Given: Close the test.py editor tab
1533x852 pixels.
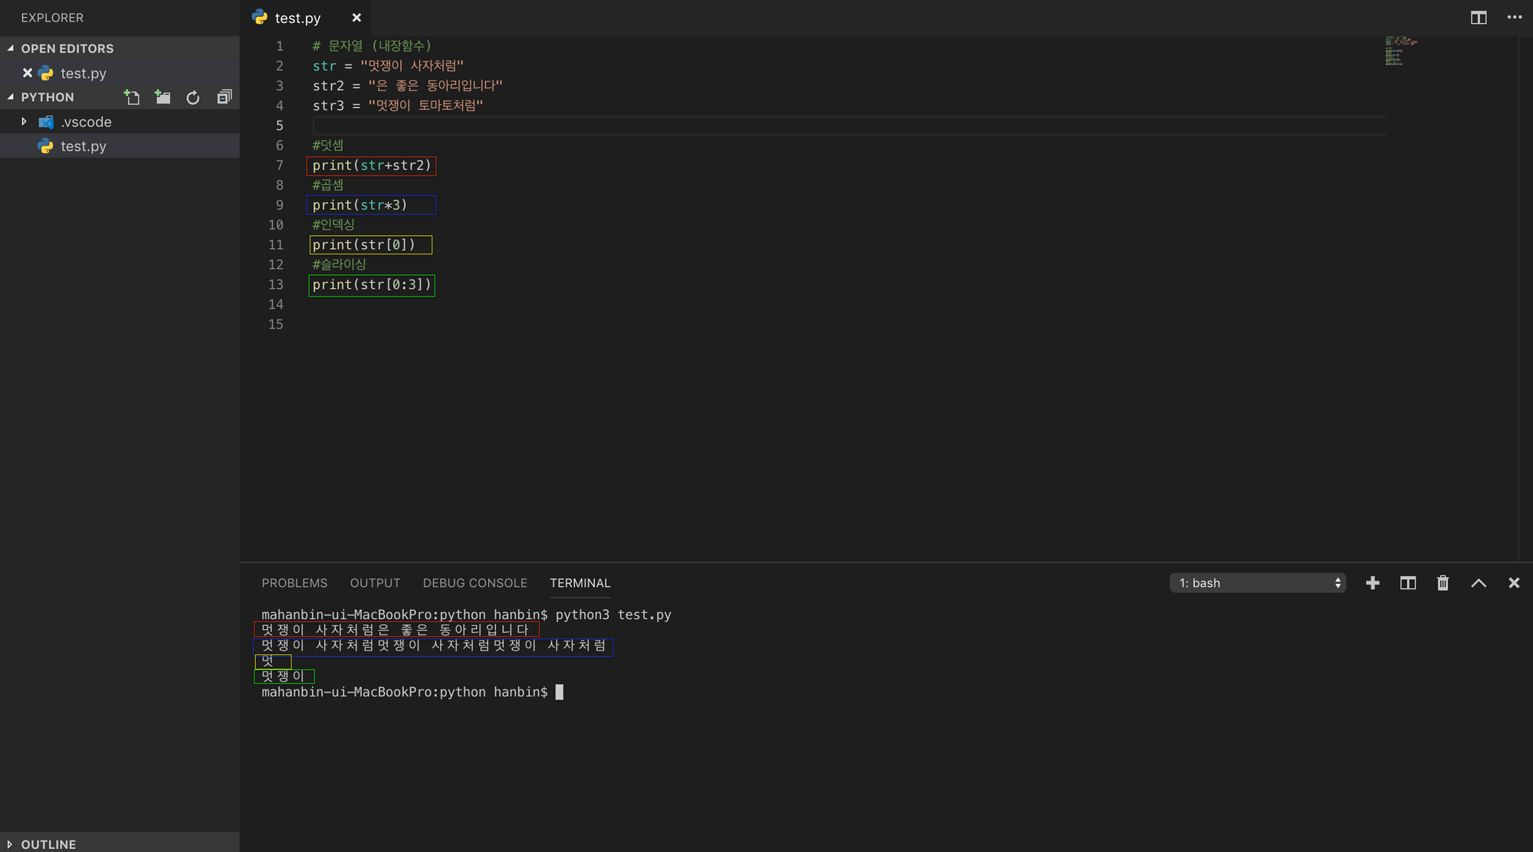Looking at the screenshot, I should click(356, 18).
